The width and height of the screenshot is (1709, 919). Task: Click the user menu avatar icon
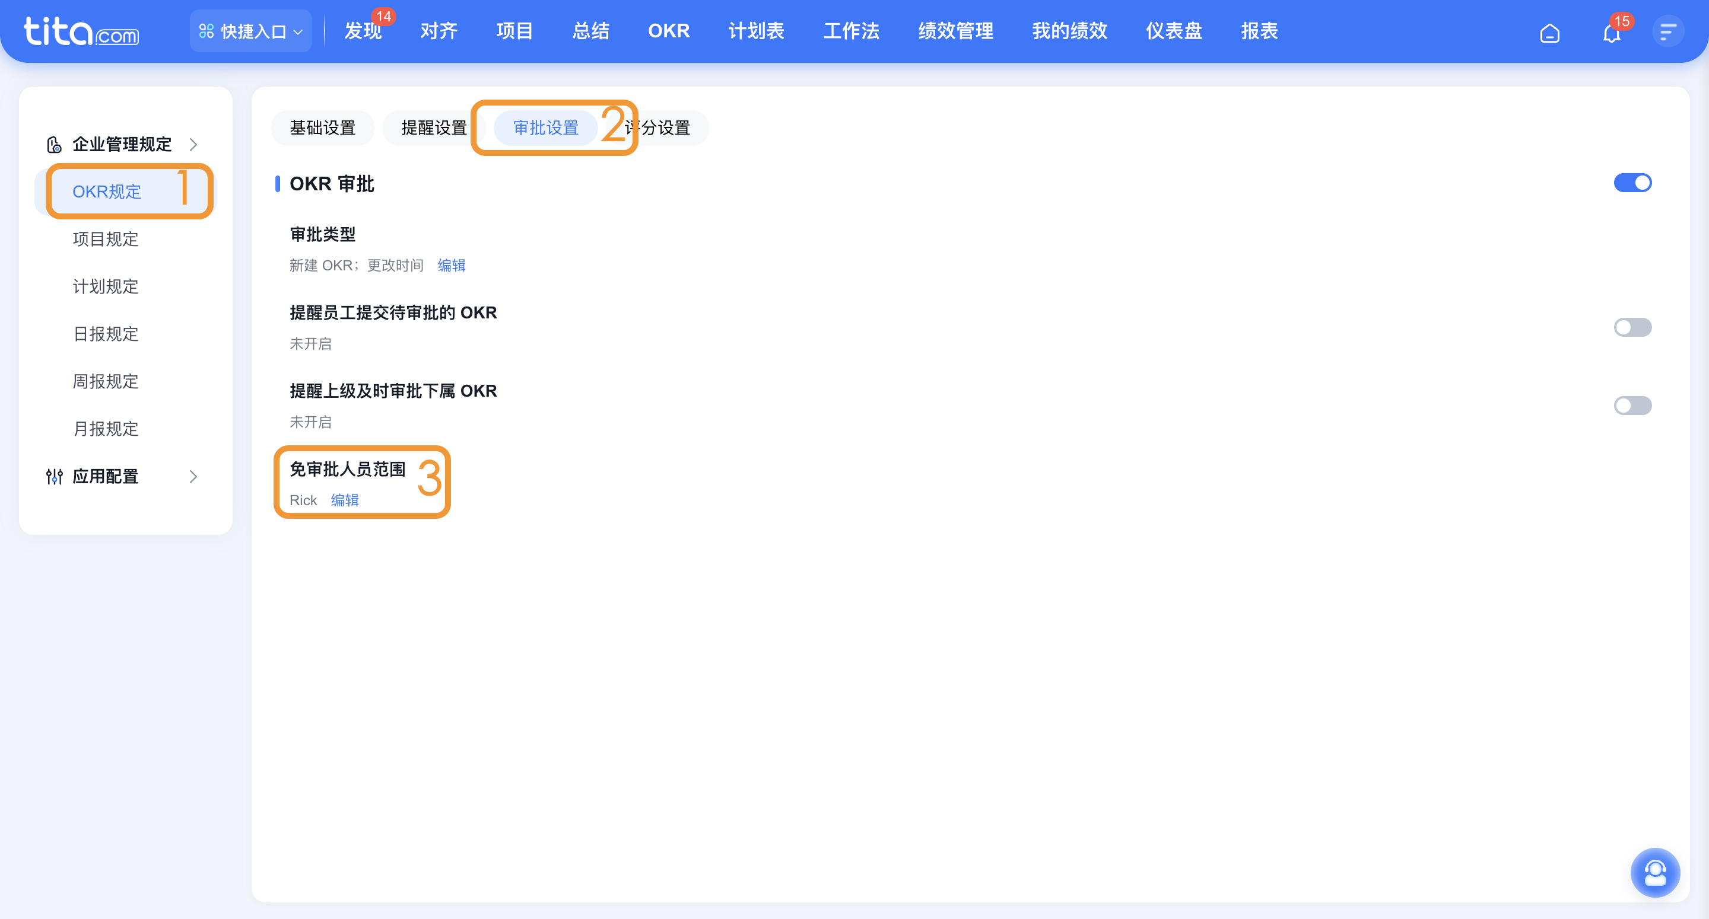coord(1667,31)
